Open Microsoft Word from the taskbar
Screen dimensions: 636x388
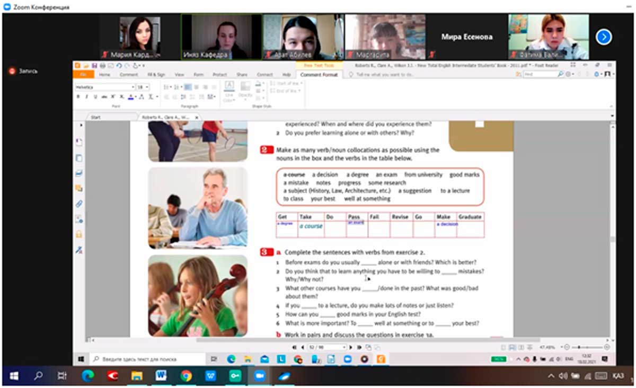(x=161, y=376)
